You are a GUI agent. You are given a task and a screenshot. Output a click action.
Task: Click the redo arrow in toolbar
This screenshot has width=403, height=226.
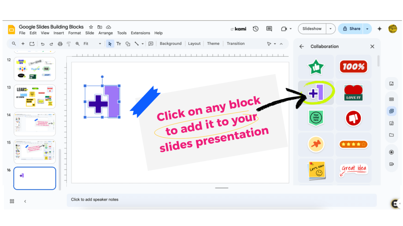pyautogui.click(x=51, y=44)
